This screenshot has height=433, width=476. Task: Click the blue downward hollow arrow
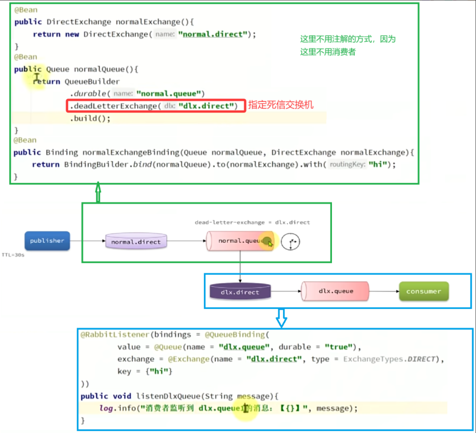281,318
